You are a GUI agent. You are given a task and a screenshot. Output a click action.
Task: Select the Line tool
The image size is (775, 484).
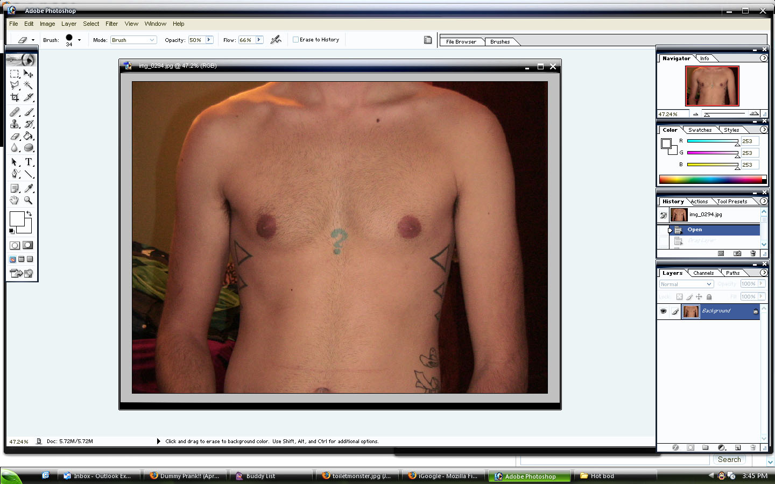pos(29,174)
